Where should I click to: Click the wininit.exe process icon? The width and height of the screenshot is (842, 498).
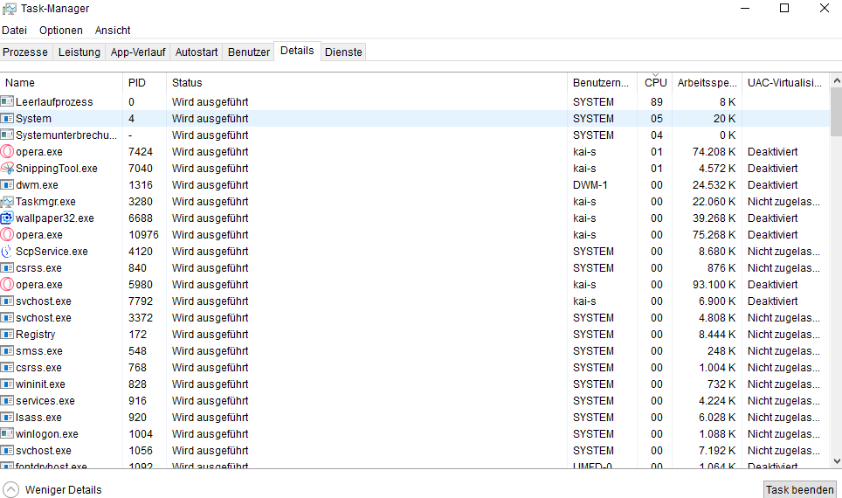7,384
